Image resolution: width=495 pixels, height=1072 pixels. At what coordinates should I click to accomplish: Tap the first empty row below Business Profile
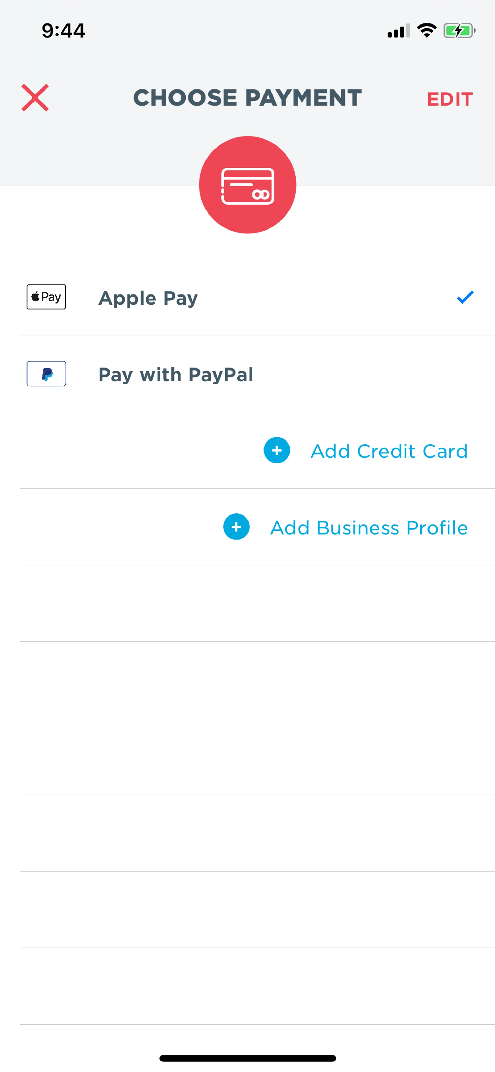[258, 603]
